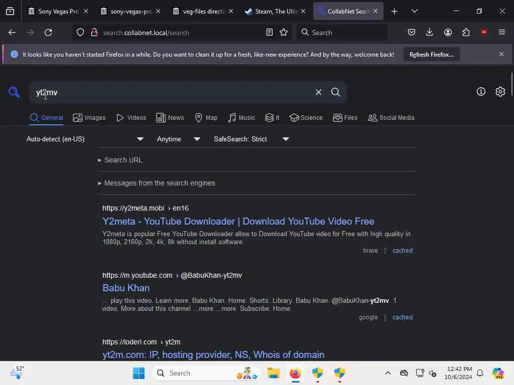514x385 pixels.
Task: Switch to Map search category
Action: (x=206, y=117)
